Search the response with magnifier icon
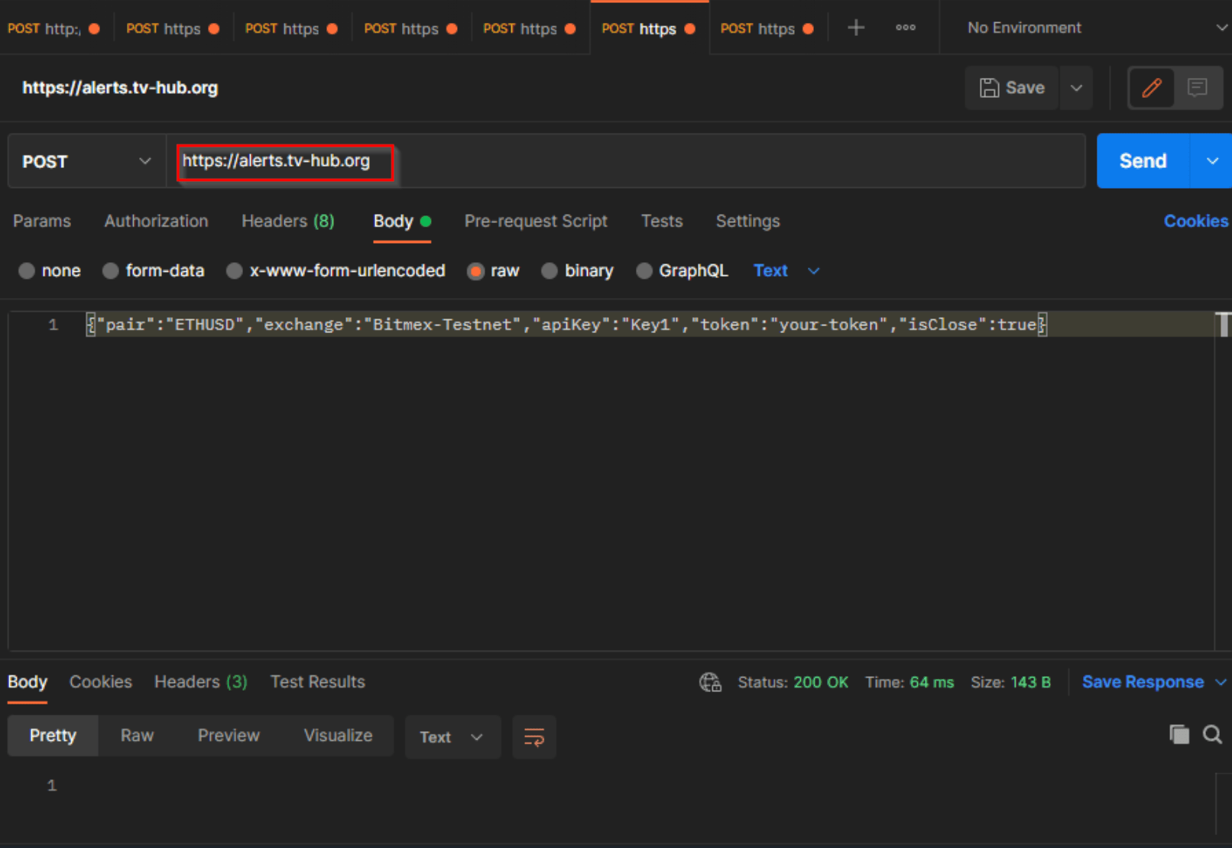This screenshot has height=848, width=1232. [x=1212, y=735]
